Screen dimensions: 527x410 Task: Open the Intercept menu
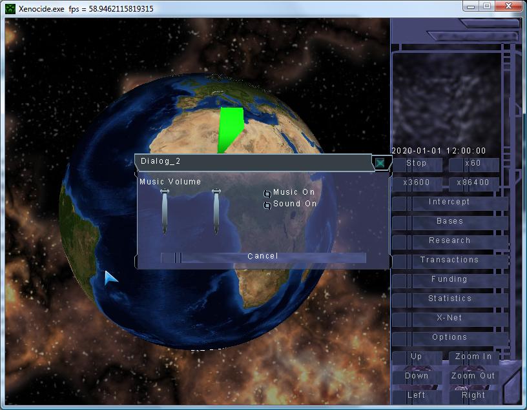[x=449, y=202]
